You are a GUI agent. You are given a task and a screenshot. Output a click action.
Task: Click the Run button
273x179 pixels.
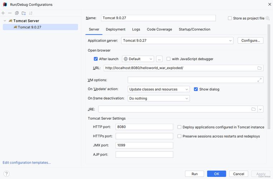point(195,174)
